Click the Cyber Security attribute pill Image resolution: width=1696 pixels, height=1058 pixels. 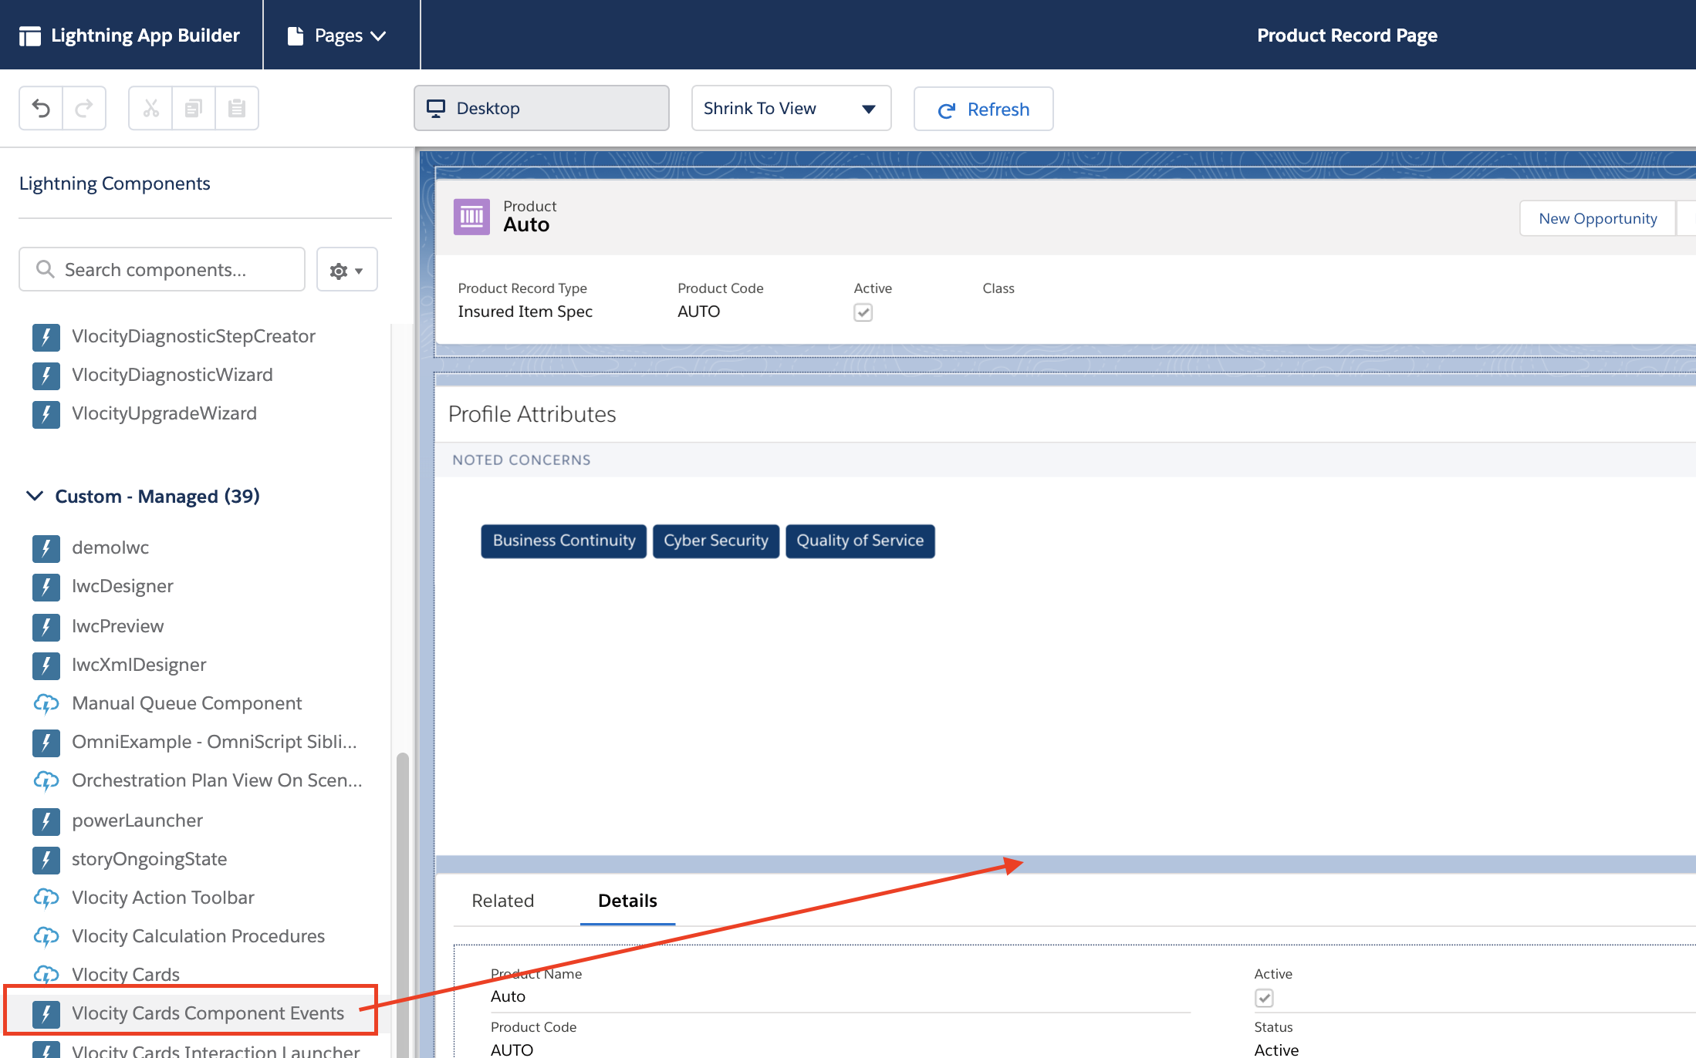(716, 541)
